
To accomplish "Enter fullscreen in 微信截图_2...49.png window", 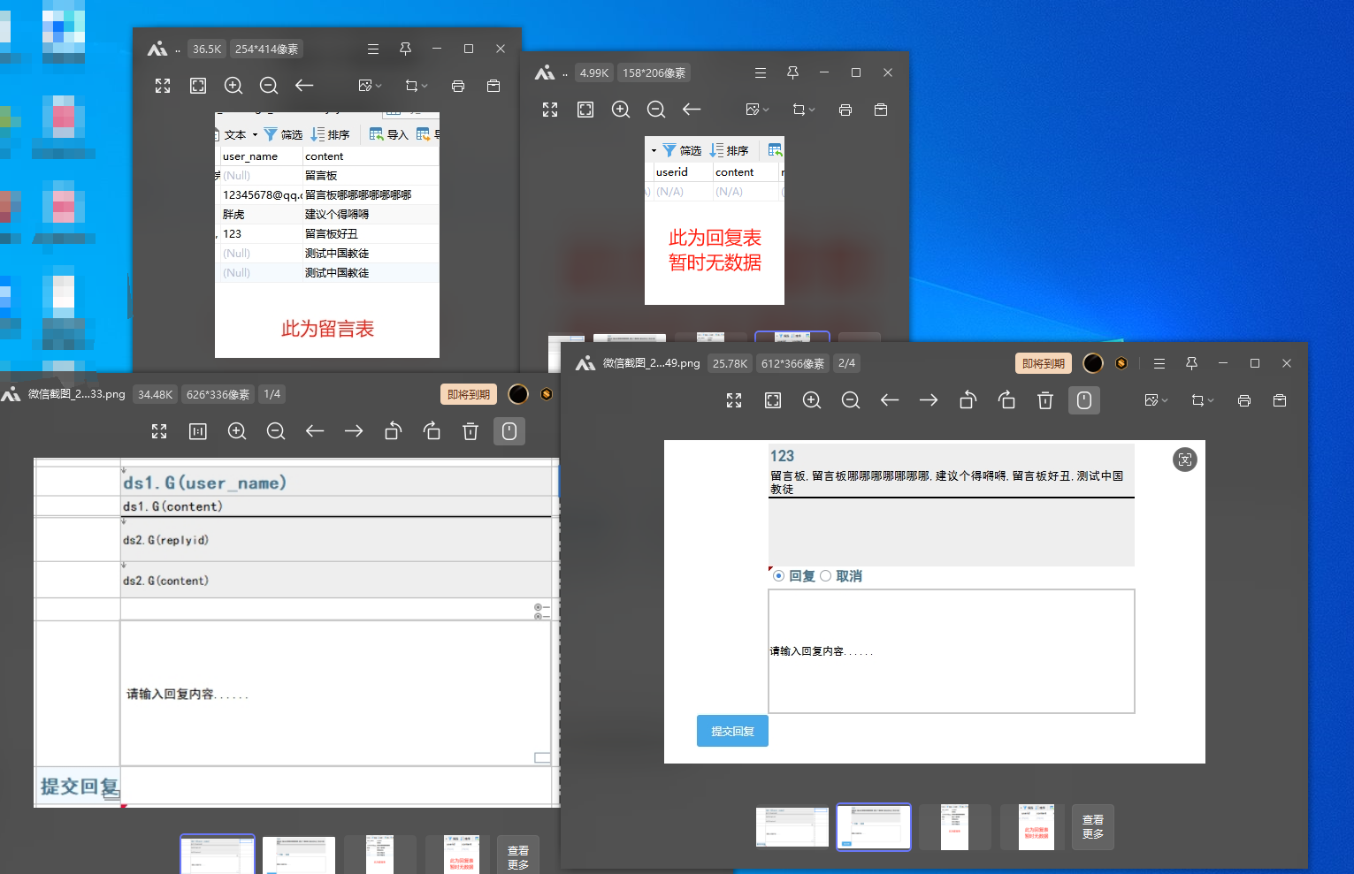I will click(734, 400).
